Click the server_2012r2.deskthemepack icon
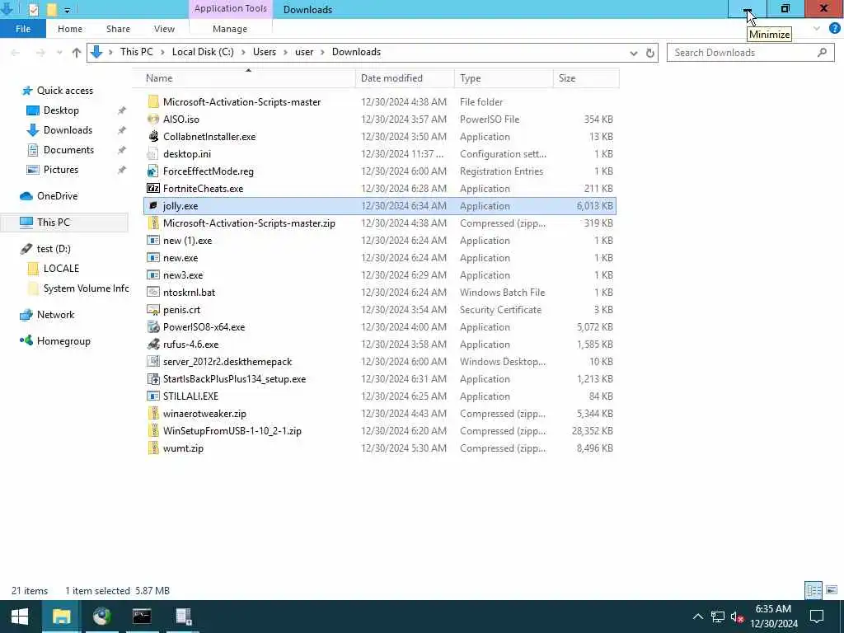Image resolution: width=844 pixels, height=633 pixels. 153,361
